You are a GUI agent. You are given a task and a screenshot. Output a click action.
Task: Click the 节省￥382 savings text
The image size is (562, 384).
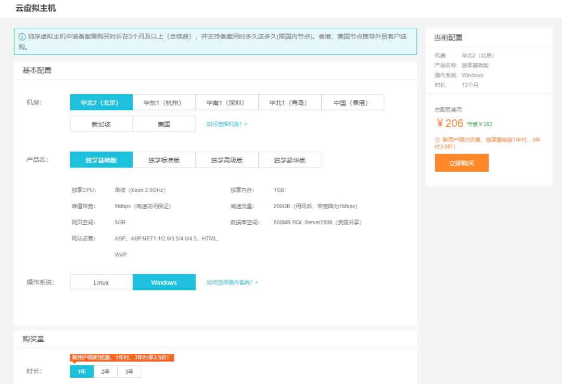pyautogui.click(x=480, y=124)
